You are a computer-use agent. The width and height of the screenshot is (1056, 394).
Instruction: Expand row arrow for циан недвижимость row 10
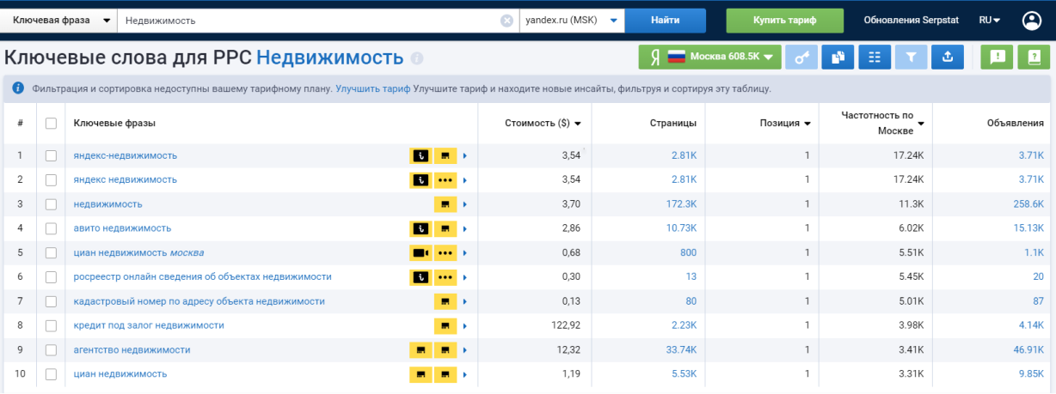click(465, 374)
